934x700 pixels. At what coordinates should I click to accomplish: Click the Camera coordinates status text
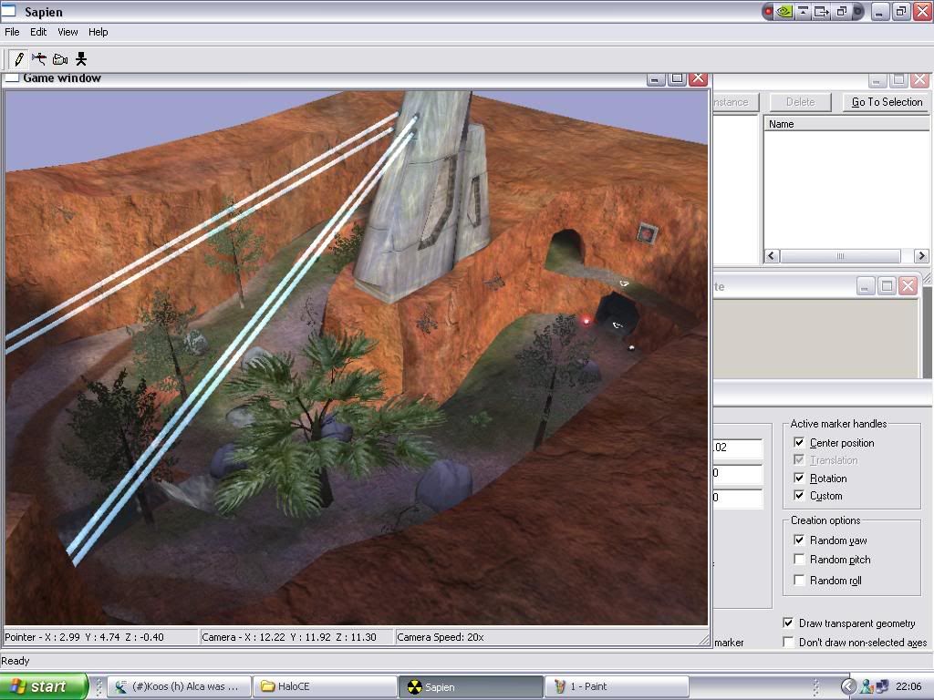click(x=289, y=637)
